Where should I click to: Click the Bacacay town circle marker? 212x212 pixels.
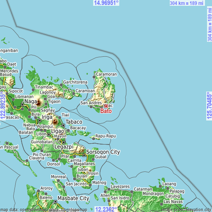[68, 130]
